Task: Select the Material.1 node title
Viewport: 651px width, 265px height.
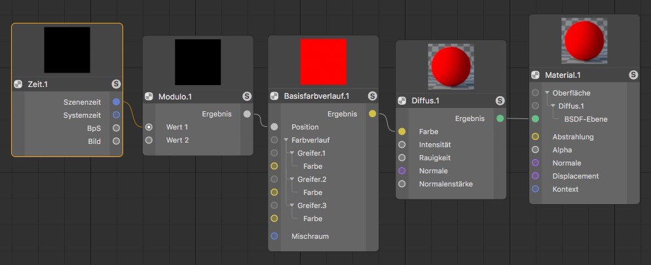Action: pos(563,75)
